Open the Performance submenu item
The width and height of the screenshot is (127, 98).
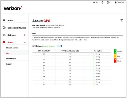point(11,59)
